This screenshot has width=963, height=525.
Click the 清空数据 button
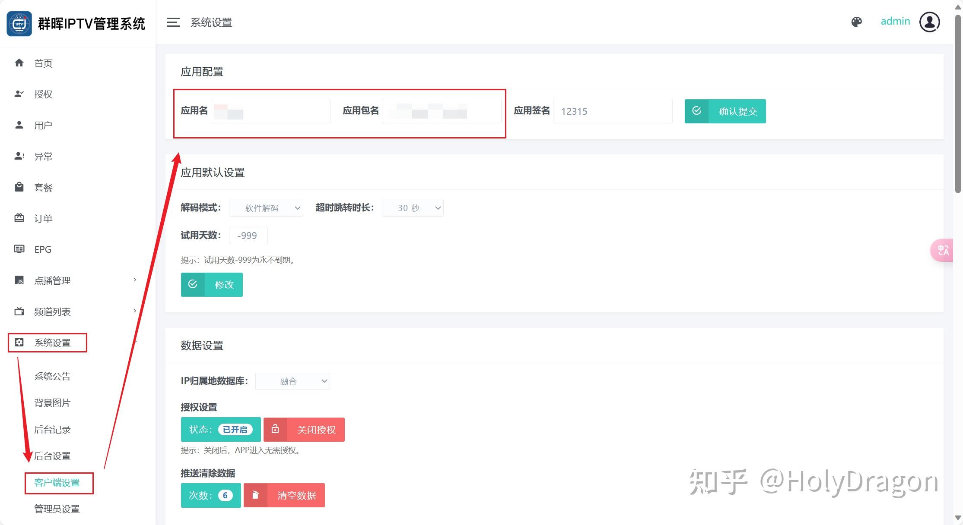click(284, 495)
